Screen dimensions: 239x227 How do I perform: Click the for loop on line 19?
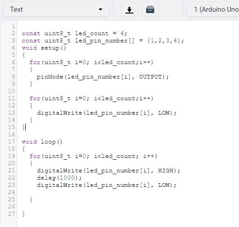[x=93, y=156]
